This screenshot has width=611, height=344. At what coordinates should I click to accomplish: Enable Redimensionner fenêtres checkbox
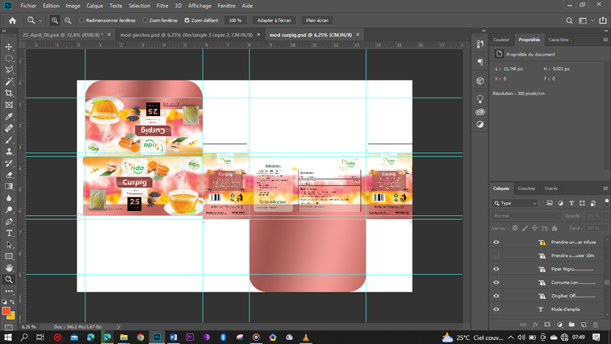(82, 20)
